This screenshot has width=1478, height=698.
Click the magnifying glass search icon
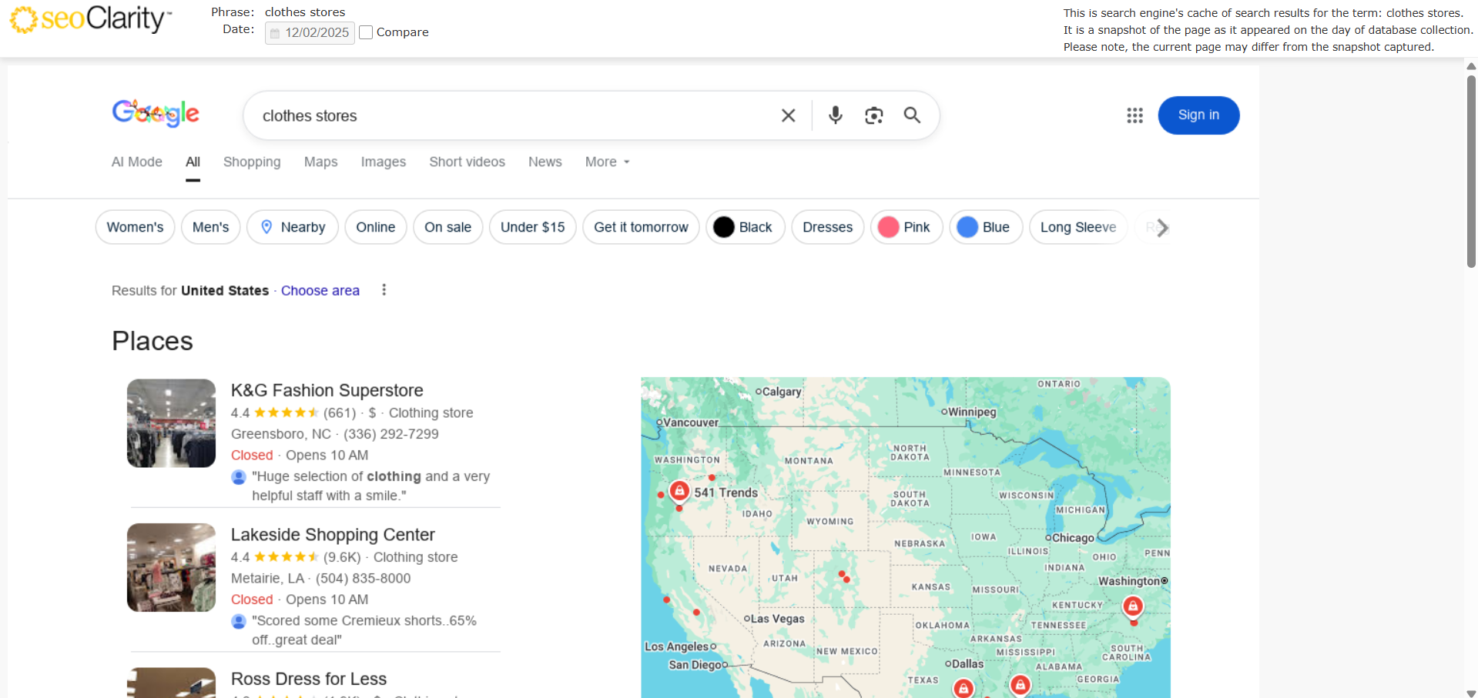click(912, 115)
